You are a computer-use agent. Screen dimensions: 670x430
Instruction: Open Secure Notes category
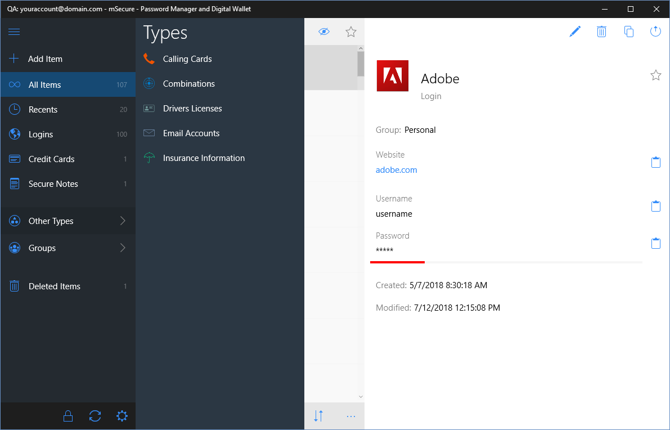coord(68,184)
